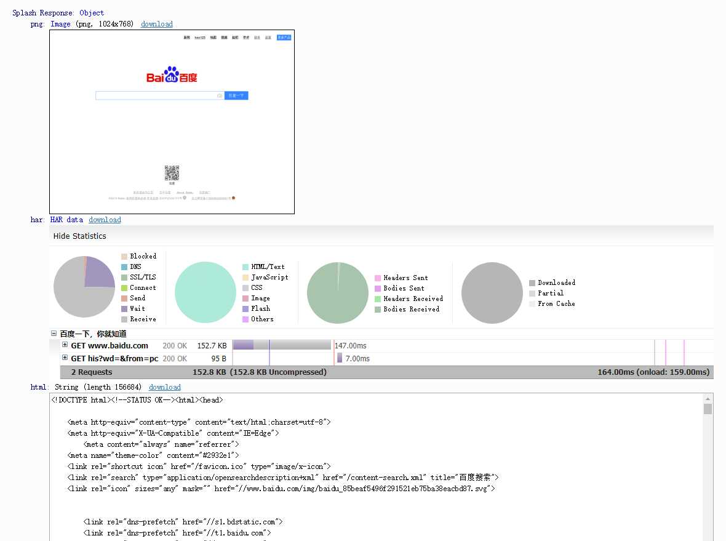Click the html scrollbar up arrow
The image size is (726, 541).
pos(708,399)
